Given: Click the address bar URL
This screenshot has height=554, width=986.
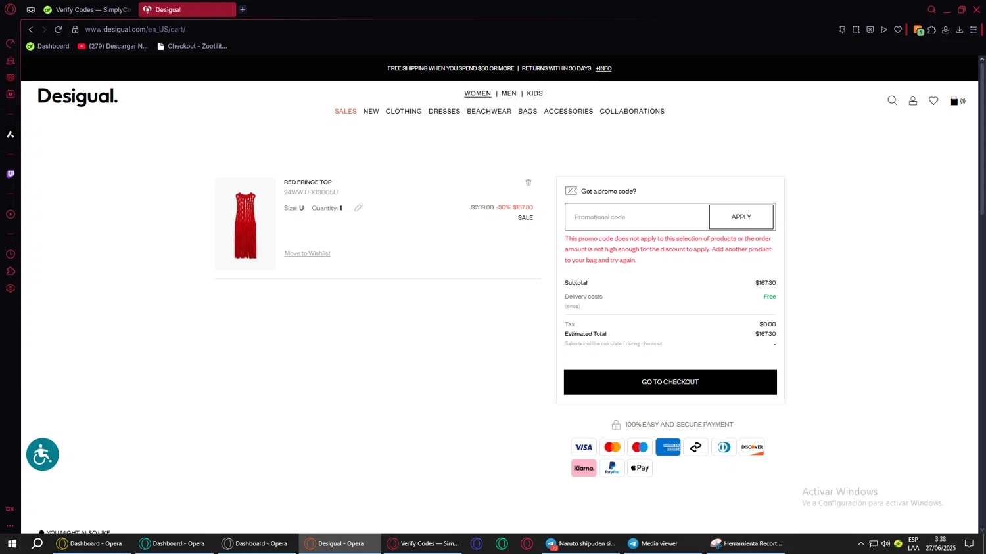Looking at the screenshot, I should tap(135, 30).
